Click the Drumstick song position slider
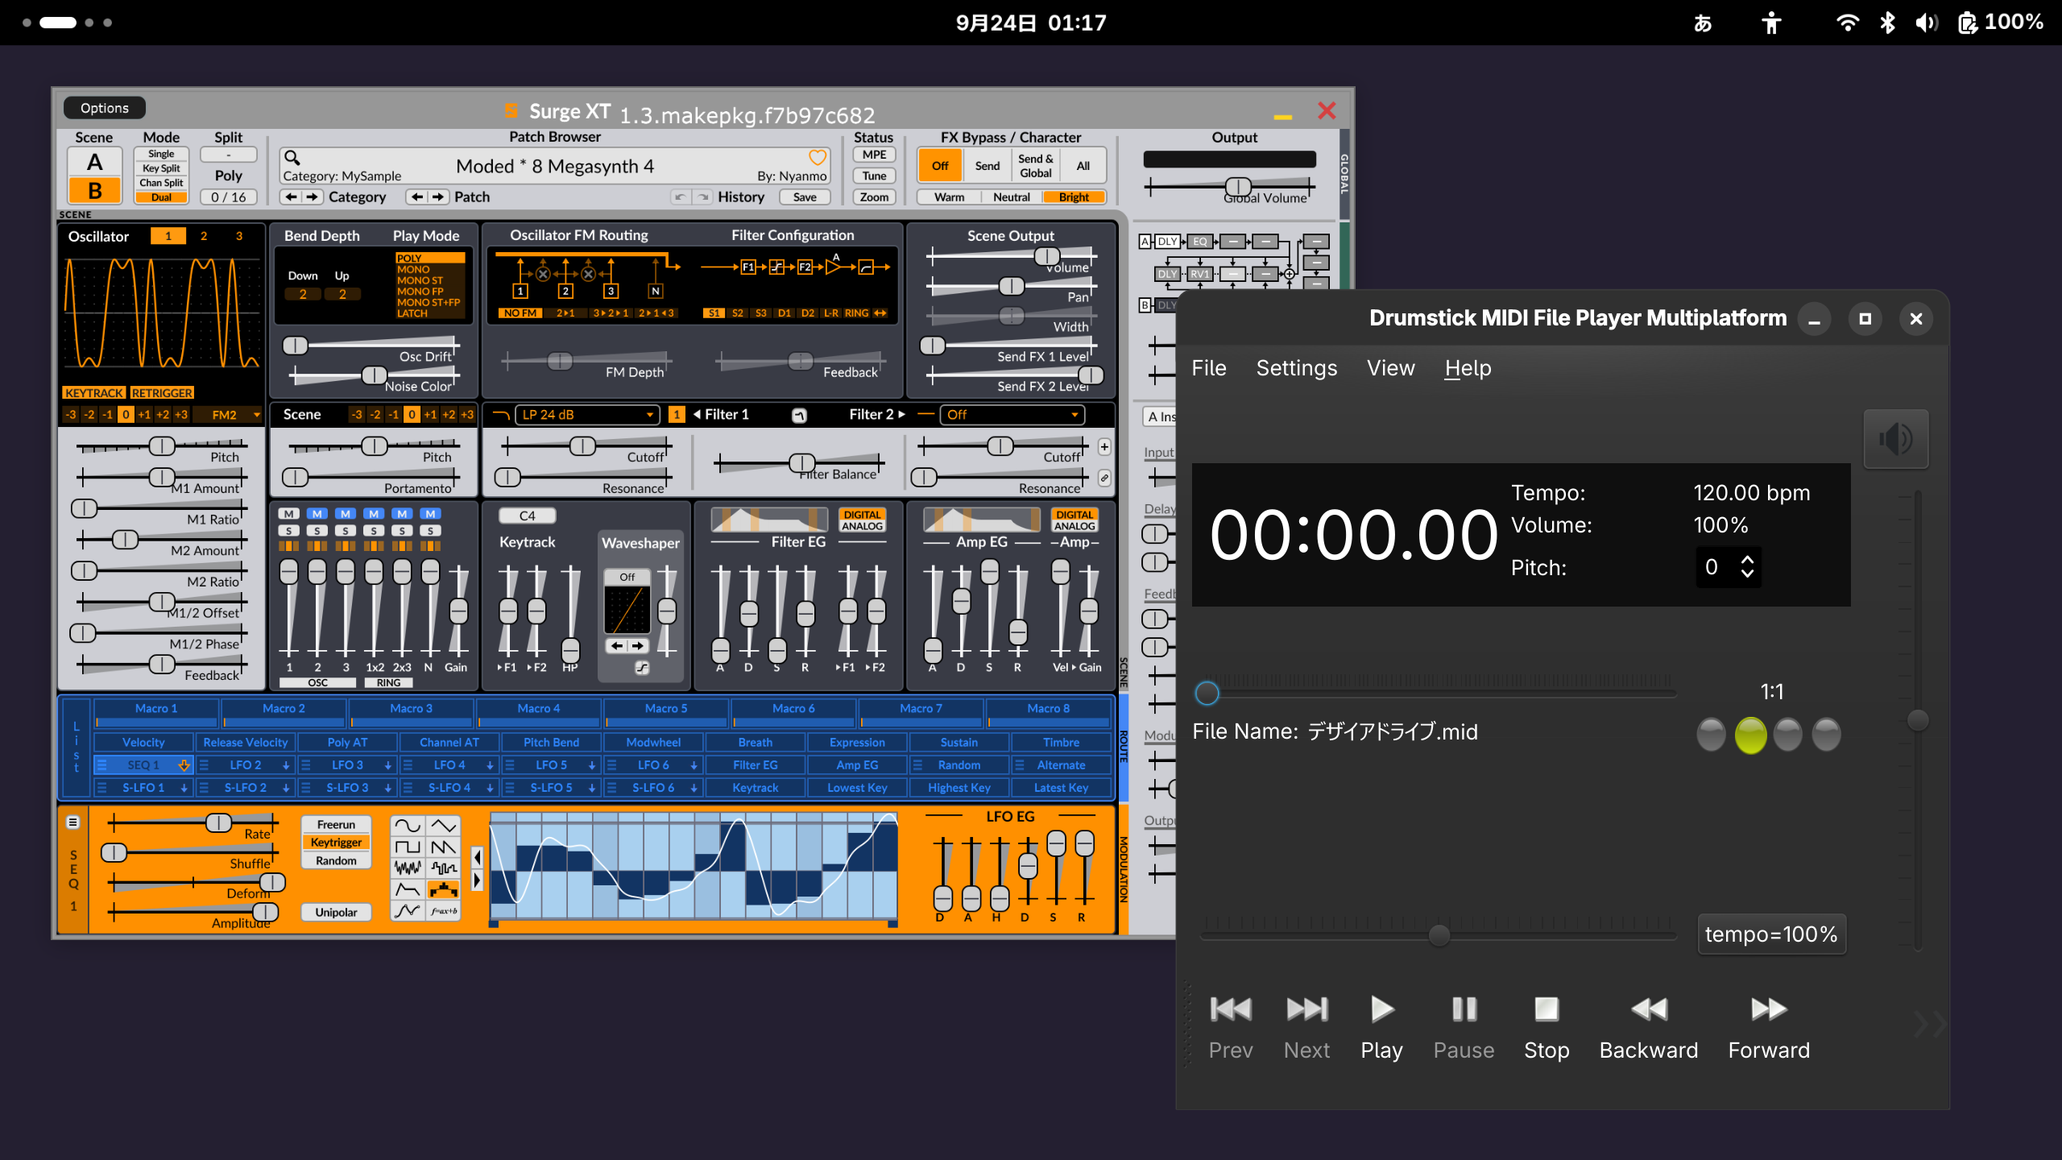The height and width of the screenshot is (1160, 2062). (1438, 692)
